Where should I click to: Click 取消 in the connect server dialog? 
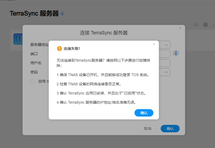tap(148, 129)
